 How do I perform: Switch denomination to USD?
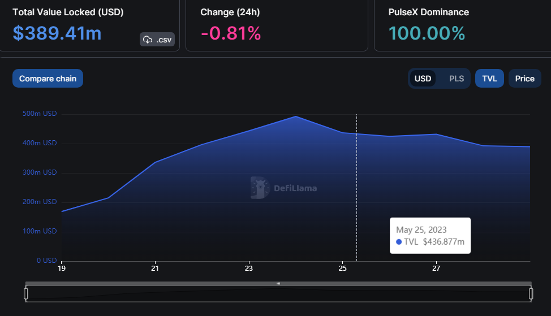click(423, 79)
